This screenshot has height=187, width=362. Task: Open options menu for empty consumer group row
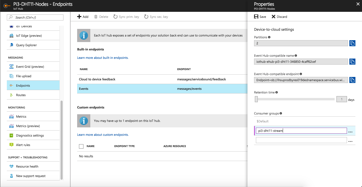350,141
